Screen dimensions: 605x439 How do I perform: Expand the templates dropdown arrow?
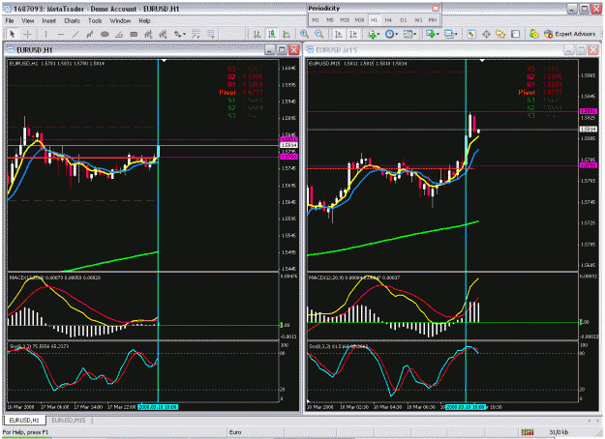click(414, 34)
